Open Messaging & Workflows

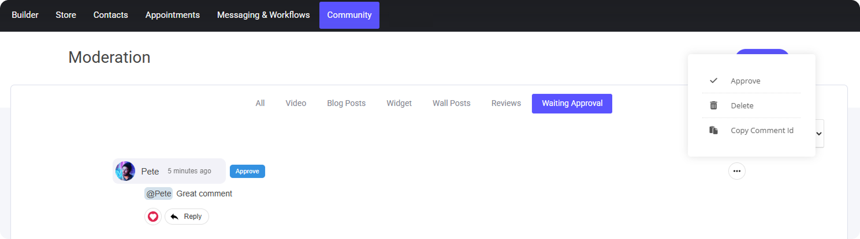[263, 15]
